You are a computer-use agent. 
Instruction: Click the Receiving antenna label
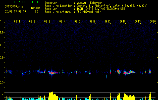tap(58, 12)
